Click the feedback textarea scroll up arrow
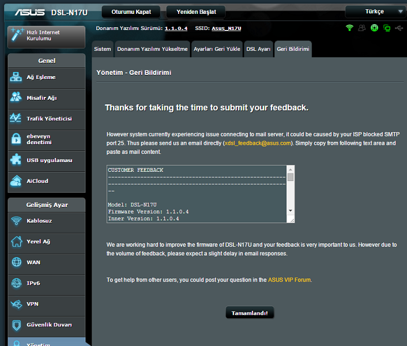The height and width of the screenshot is (346, 407). 291,170
